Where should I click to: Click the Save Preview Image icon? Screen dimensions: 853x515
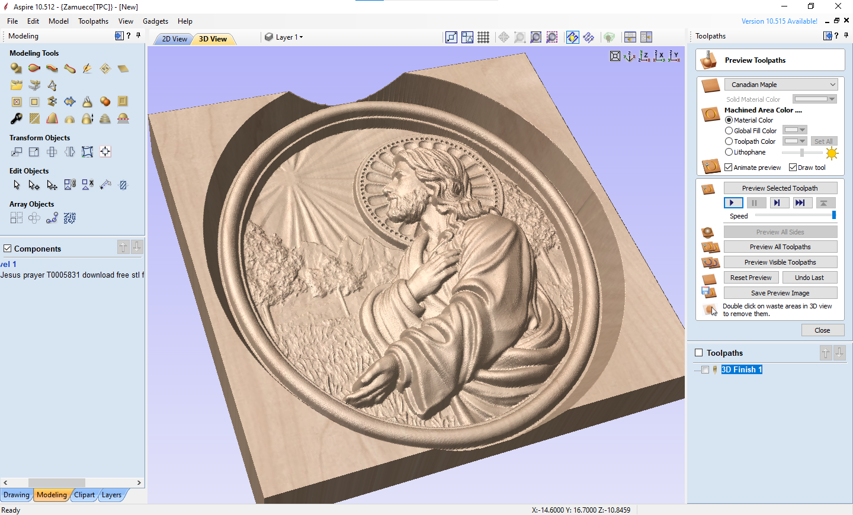click(x=709, y=292)
